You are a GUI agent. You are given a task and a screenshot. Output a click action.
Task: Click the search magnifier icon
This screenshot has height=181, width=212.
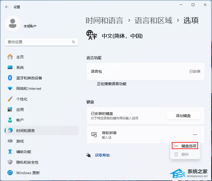click(x=73, y=42)
